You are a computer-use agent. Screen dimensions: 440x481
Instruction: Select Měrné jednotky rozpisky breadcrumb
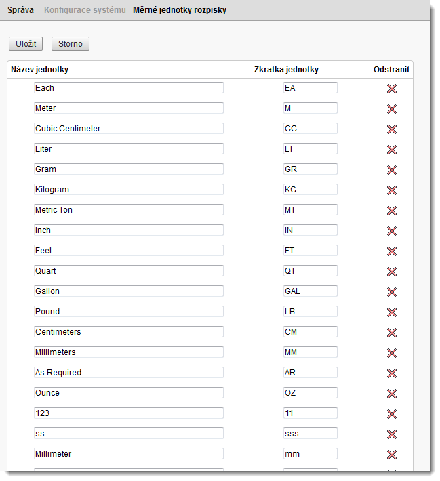pyautogui.click(x=180, y=10)
